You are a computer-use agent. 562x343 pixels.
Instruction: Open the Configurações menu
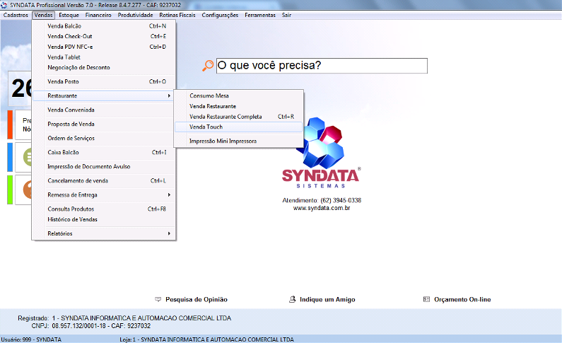pos(220,15)
